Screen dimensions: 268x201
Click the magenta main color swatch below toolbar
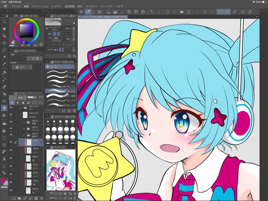pyautogui.click(x=3, y=181)
